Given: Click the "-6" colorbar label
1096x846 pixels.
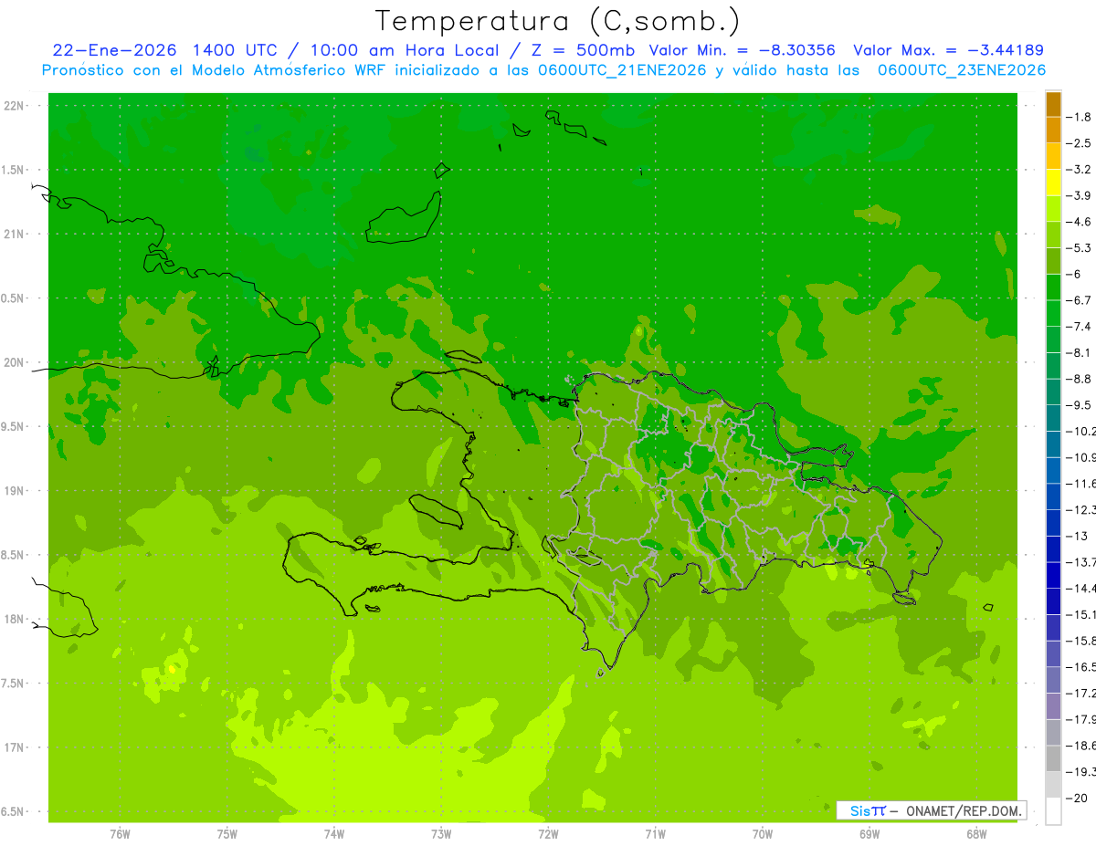Looking at the screenshot, I should [x=1074, y=274].
